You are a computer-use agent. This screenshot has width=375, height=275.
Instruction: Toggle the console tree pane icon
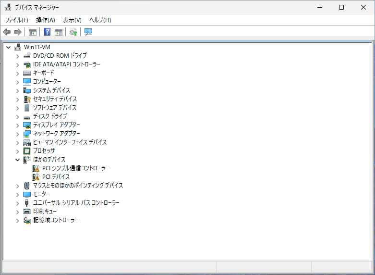click(x=33, y=32)
